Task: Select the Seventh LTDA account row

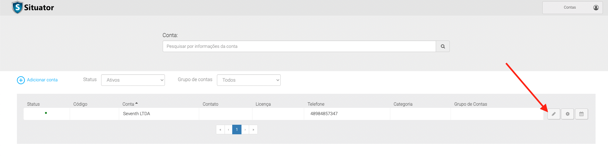Action: click(137, 114)
